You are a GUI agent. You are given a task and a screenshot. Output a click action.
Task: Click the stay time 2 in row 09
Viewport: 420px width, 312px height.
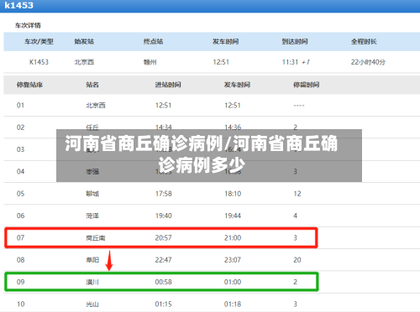295,282
